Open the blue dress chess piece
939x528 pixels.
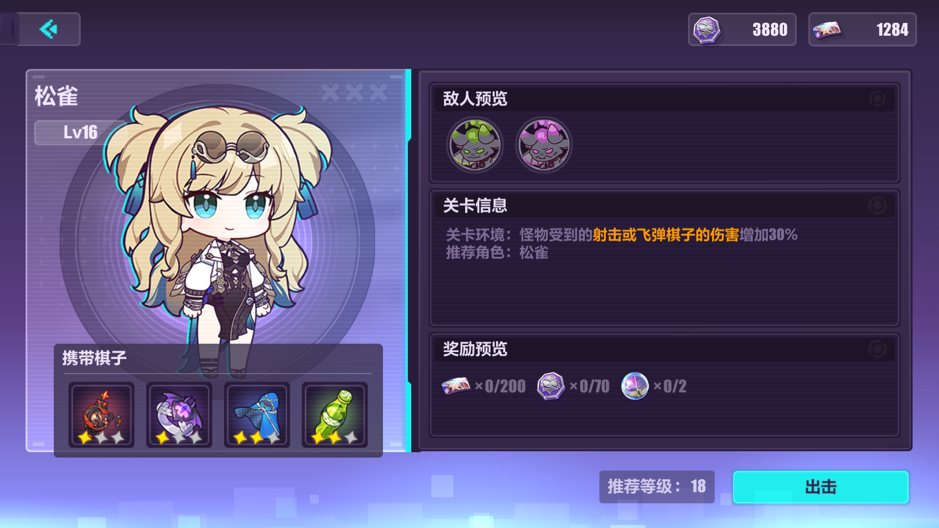257,415
